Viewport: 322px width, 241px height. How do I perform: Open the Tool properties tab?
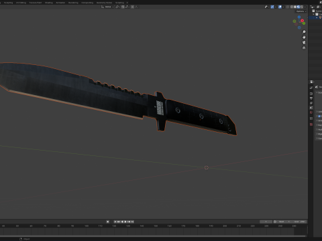(x=311, y=88)
